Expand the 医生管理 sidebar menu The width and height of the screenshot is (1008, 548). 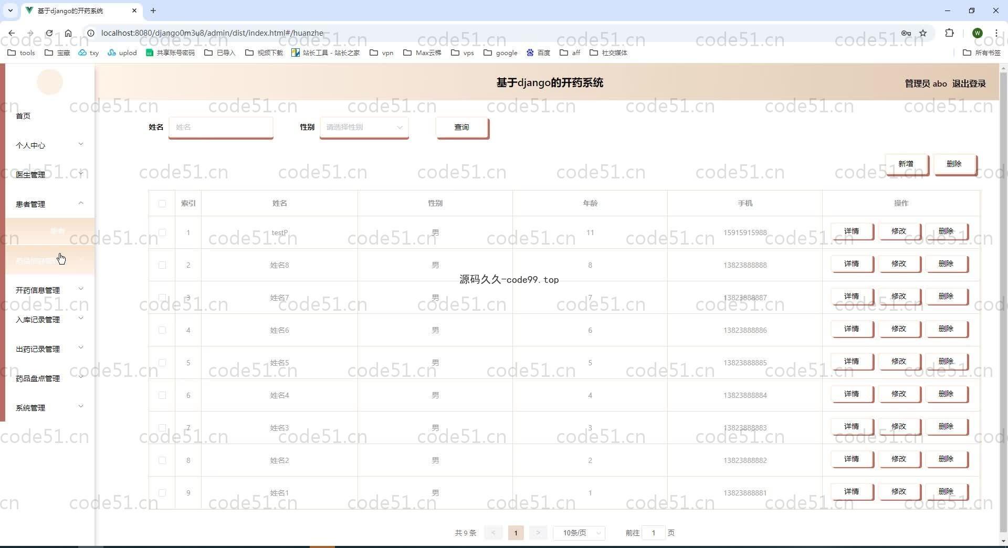coord(50,175)
